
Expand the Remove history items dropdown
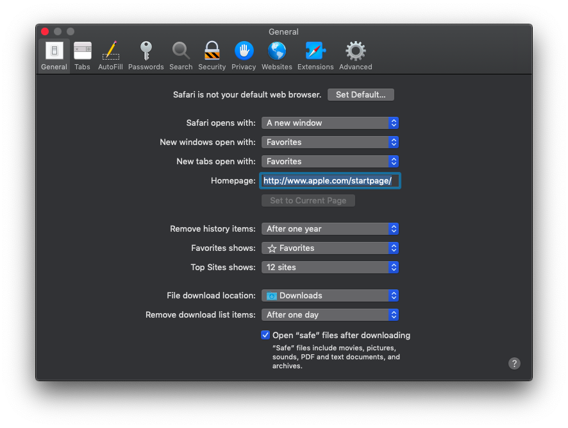(x=330, y=229)
